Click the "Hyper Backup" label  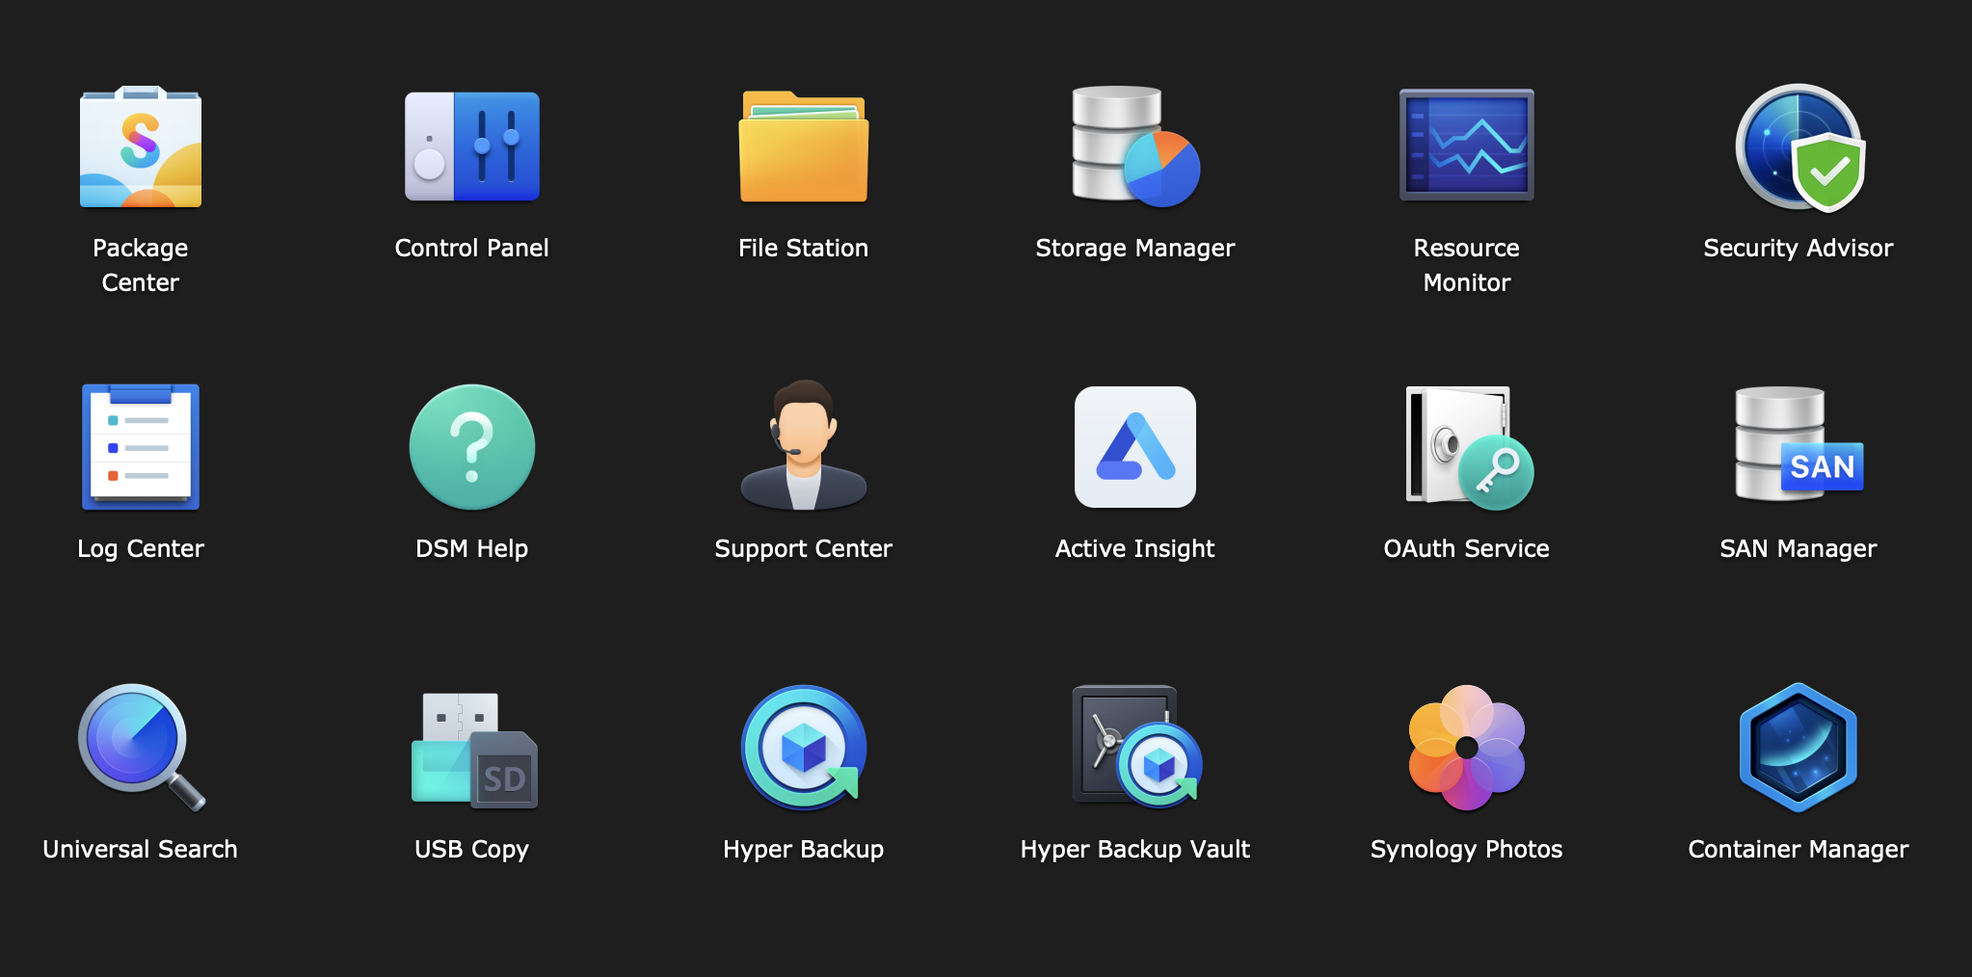(x=804, y=850)
